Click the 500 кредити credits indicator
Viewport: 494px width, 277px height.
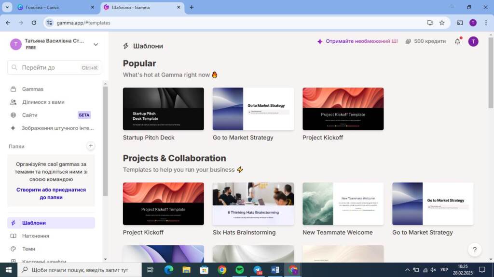(425, 41)
